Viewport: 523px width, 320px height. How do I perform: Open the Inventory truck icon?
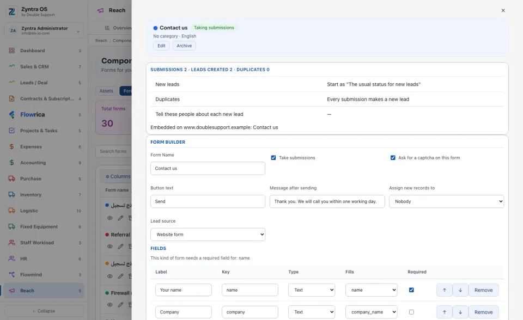click(x=11, y=194)
